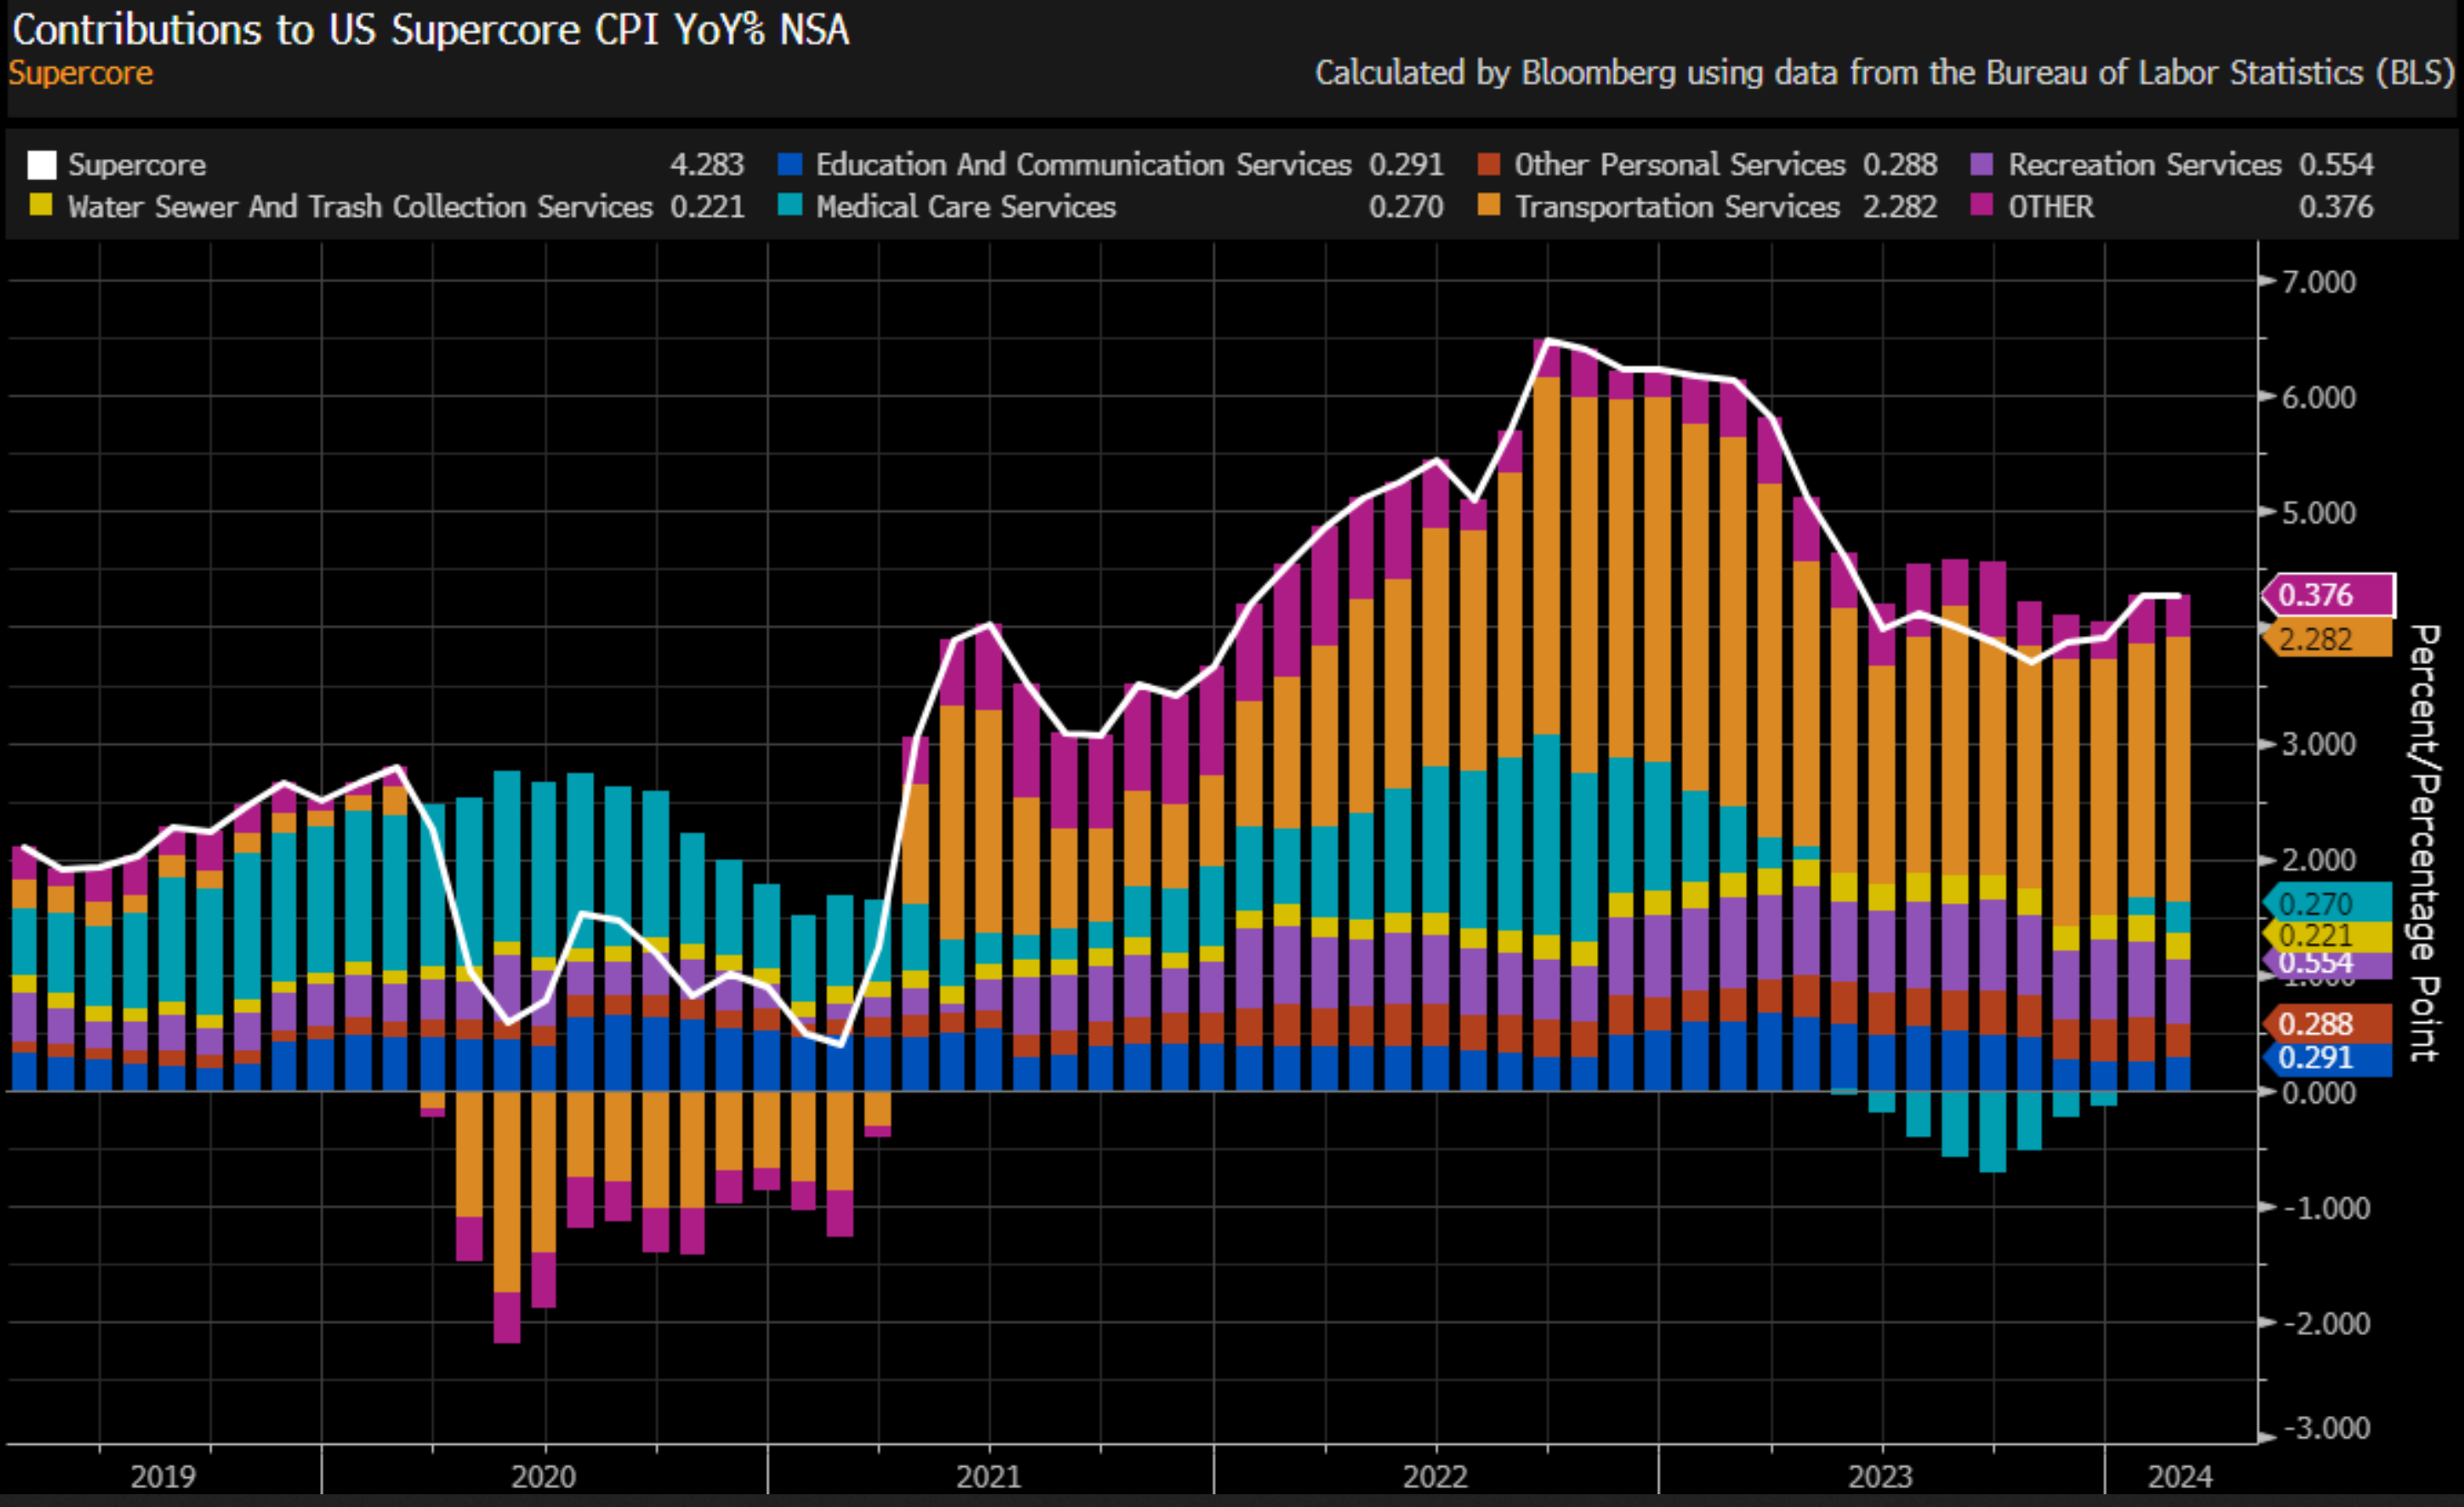Click the 0.291 blue axis value tag

click(x=2329, y=1057)
